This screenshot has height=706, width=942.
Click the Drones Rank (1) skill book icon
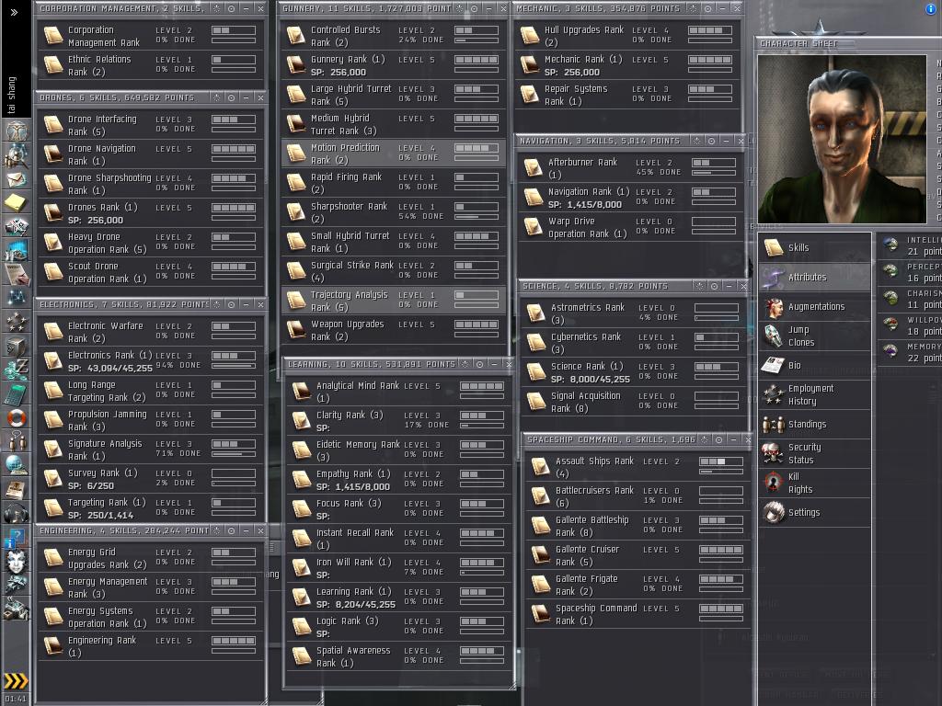point(53,213)
